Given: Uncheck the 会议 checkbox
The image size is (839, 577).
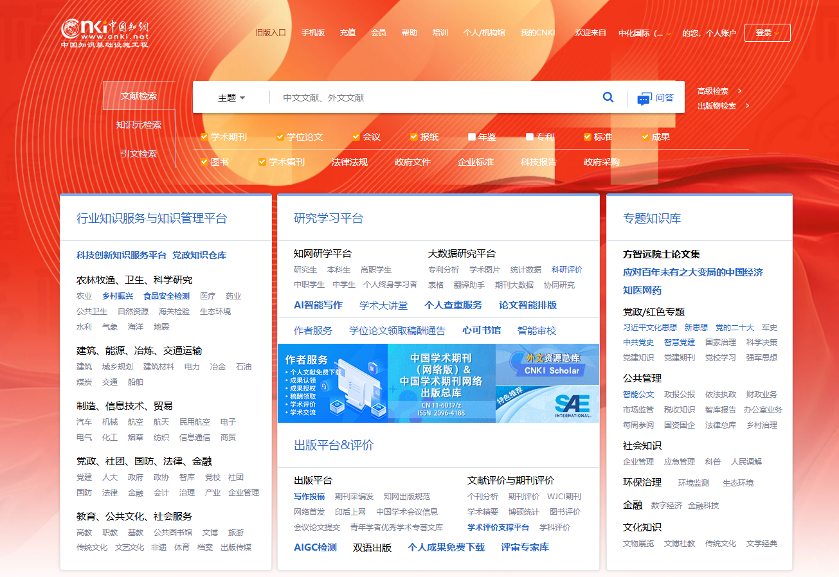Looking at the screenshot, I should click(356, 137).
